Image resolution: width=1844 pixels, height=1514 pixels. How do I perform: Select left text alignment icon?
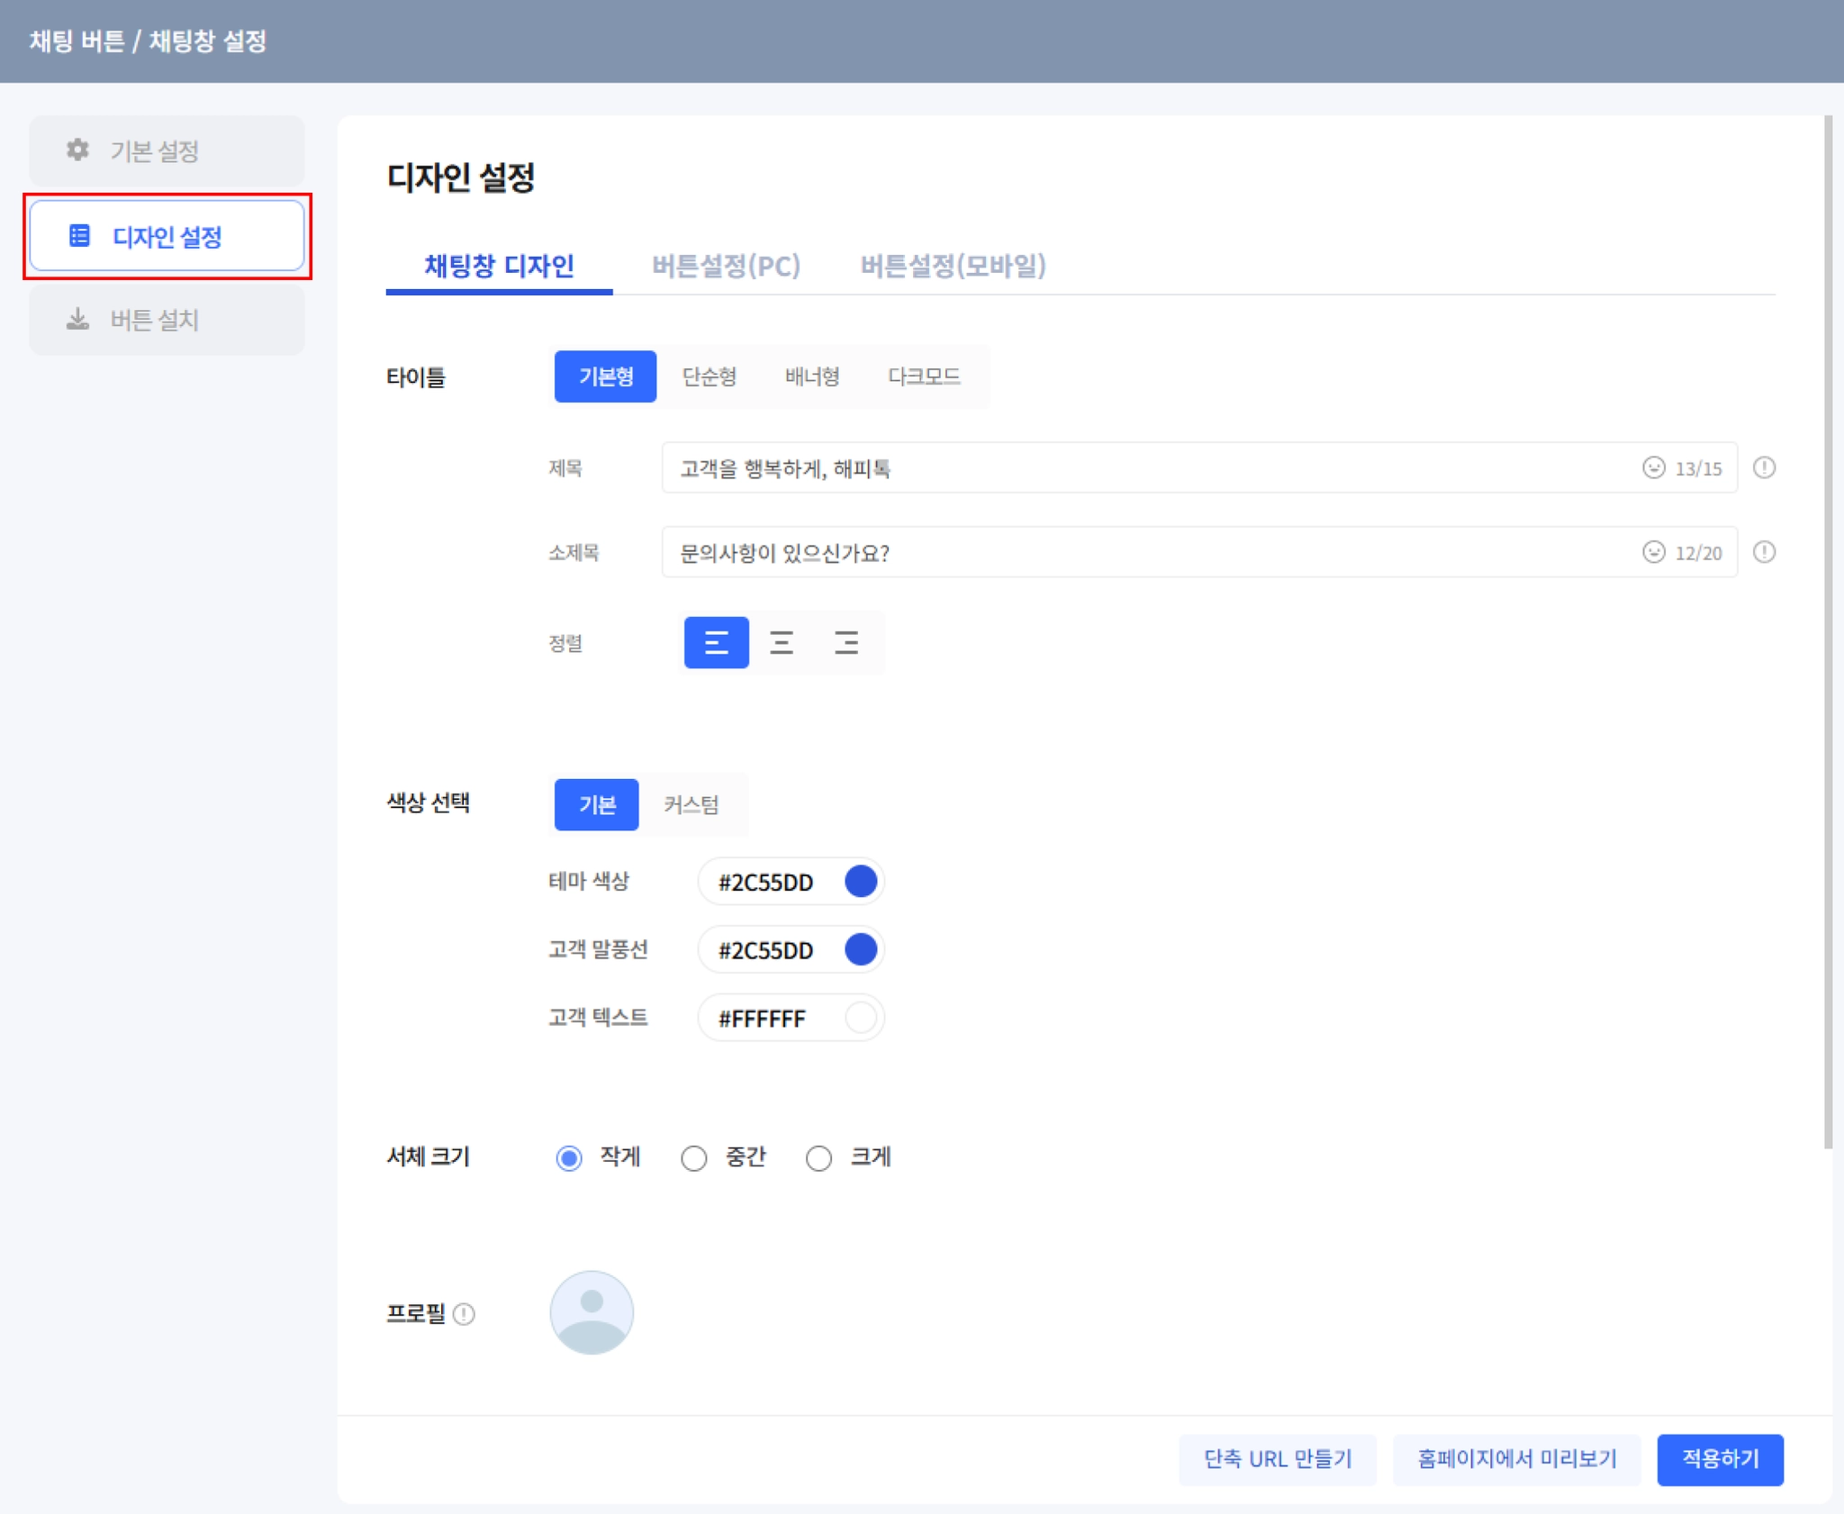point(716,642)
